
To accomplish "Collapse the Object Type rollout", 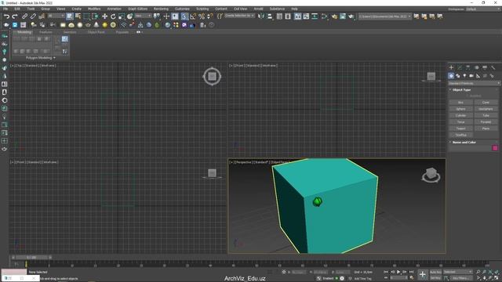I will [461, 90].
